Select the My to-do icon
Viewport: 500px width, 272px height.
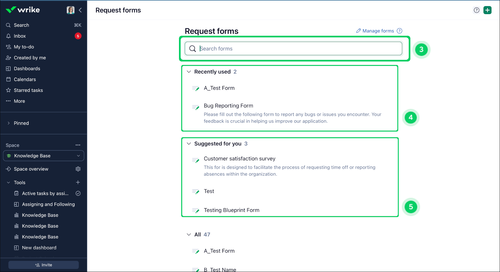[8, 47]
